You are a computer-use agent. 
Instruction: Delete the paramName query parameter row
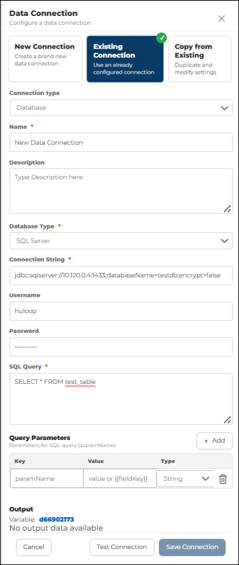pyautogui.click(x=223, y=479)
